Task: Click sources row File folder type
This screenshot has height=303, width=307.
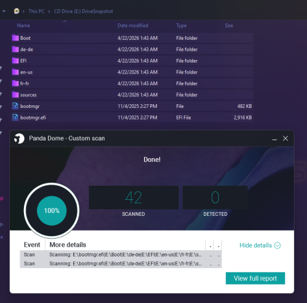Action: click(187, 95)
